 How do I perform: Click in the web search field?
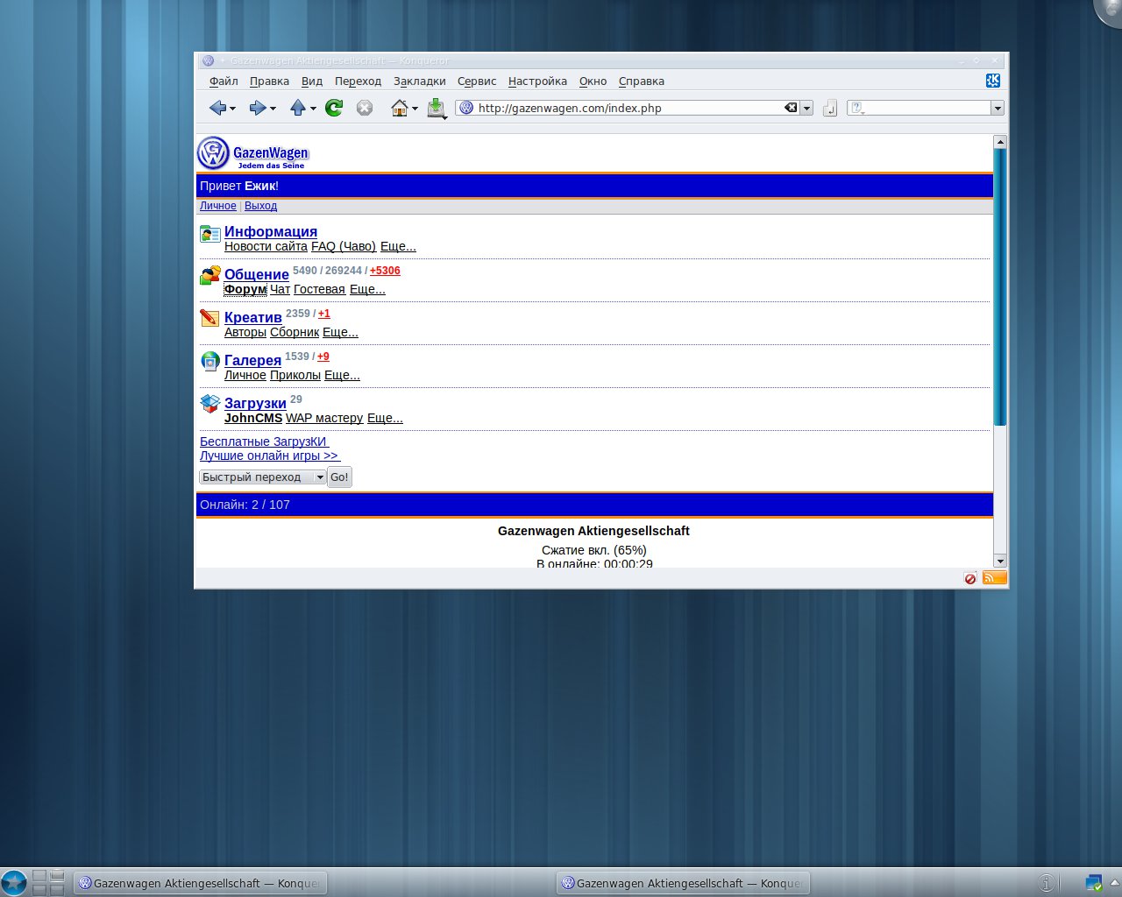(x=927, y=108)
